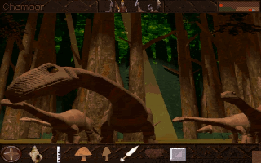Viewport: 261px width, 163px height.
Task: Open the minimap in the top bar
Action: point(239,7)
